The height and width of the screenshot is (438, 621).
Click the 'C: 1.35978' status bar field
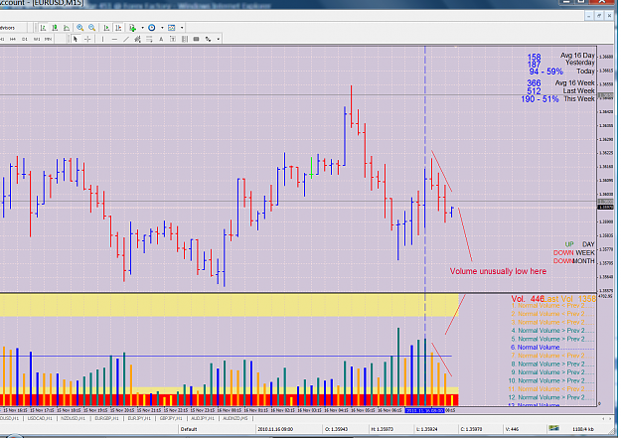(471, 429)
